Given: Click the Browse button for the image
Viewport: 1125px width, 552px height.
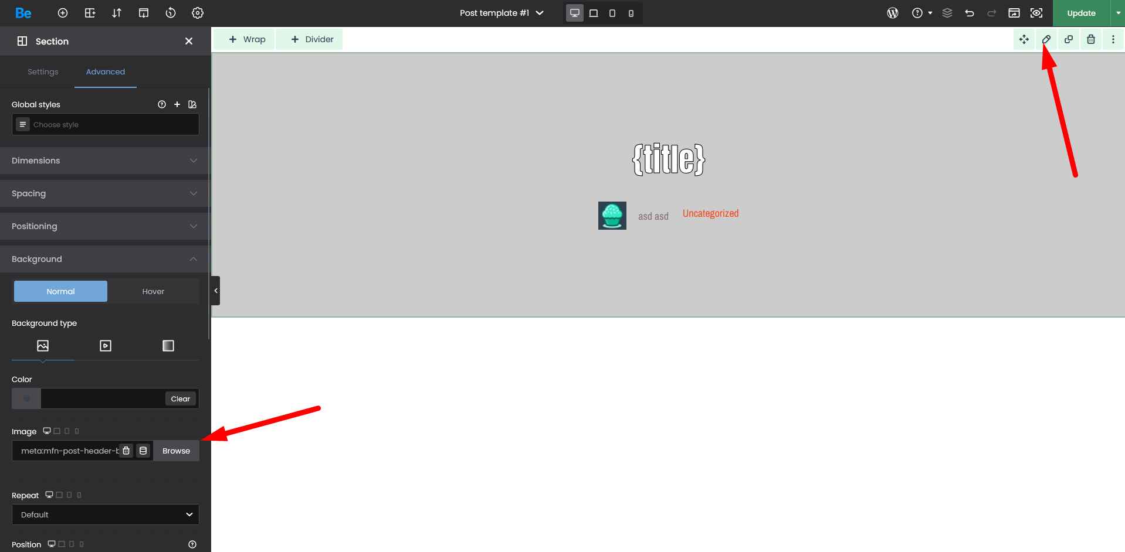Looking at the screenshot, I should [x=176, y=451].
